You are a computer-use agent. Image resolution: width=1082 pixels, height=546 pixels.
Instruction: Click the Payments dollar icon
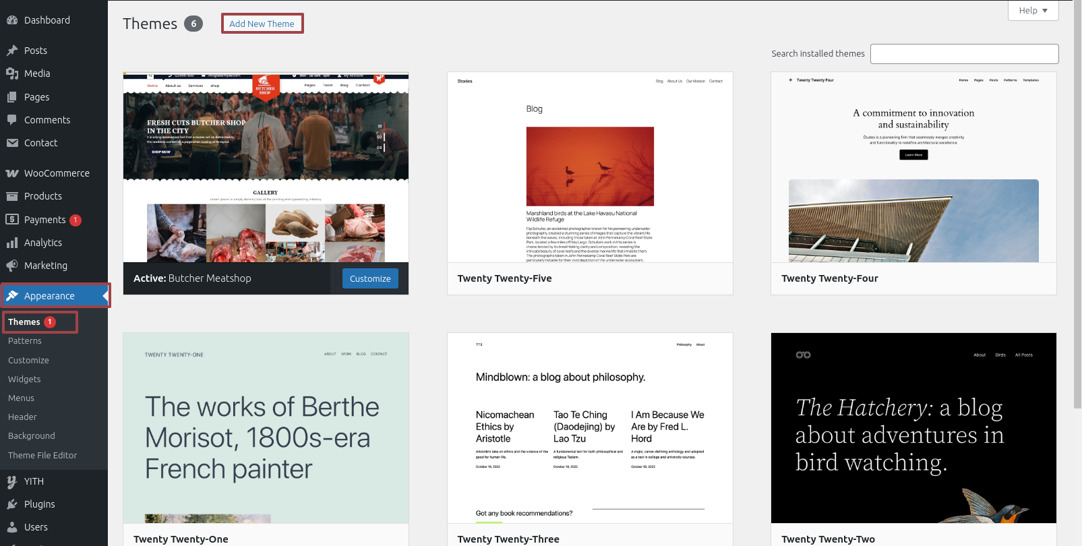pos(12,220)
